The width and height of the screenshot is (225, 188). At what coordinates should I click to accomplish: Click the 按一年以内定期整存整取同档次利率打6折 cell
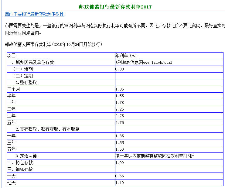(x=169, y=156)
